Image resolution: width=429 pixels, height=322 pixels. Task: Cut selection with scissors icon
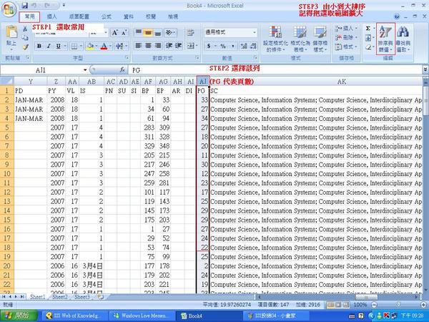click(25, 28)
